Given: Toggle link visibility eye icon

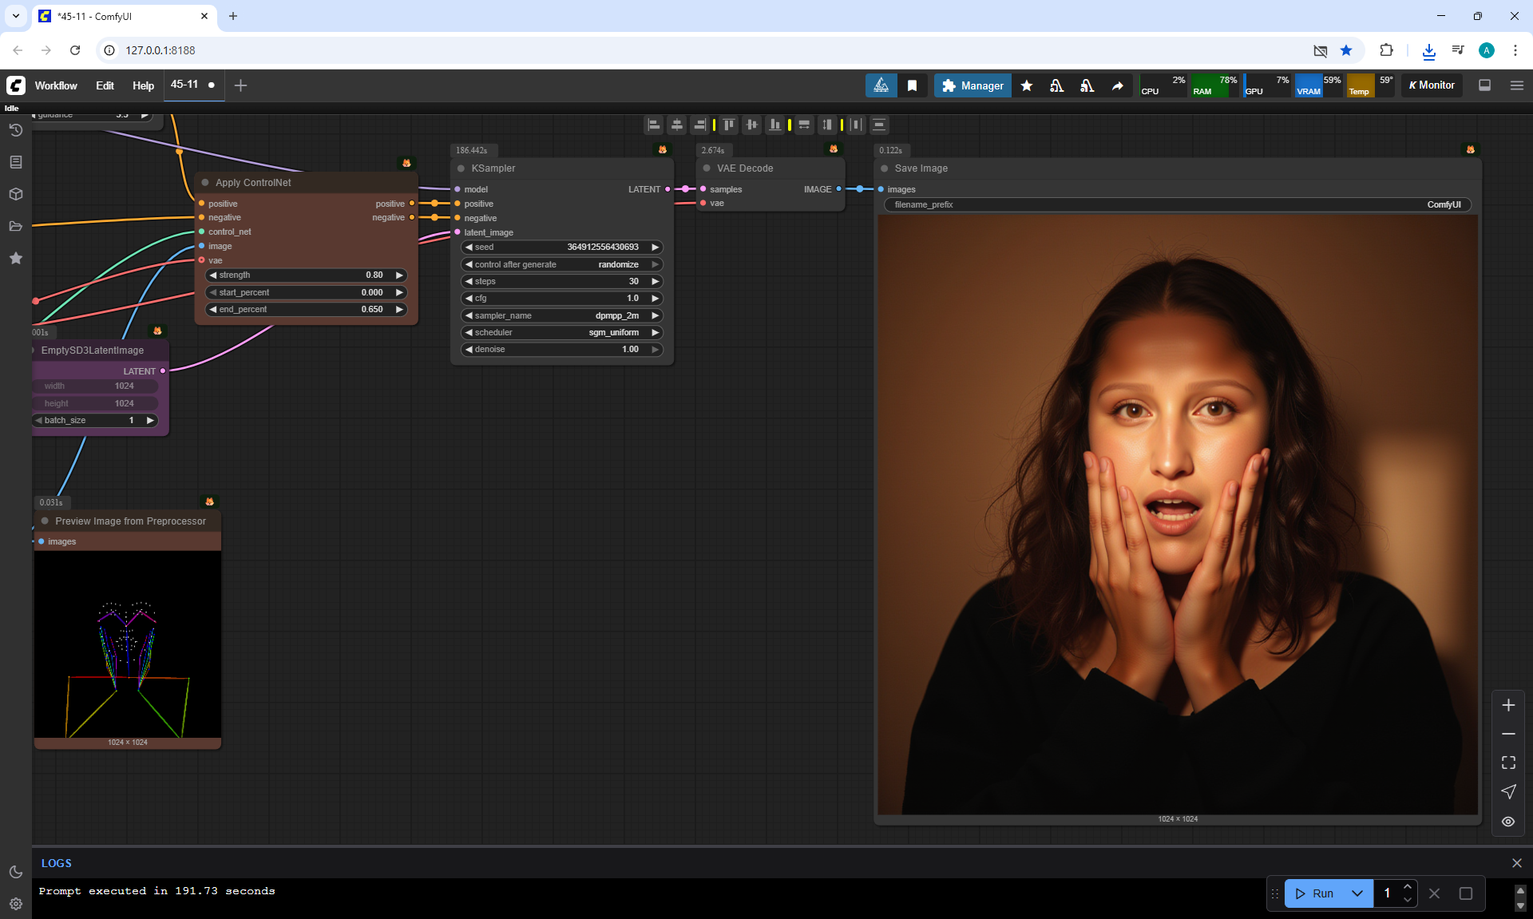Looking at the screenshot, I should click(x=1507, y=821).
